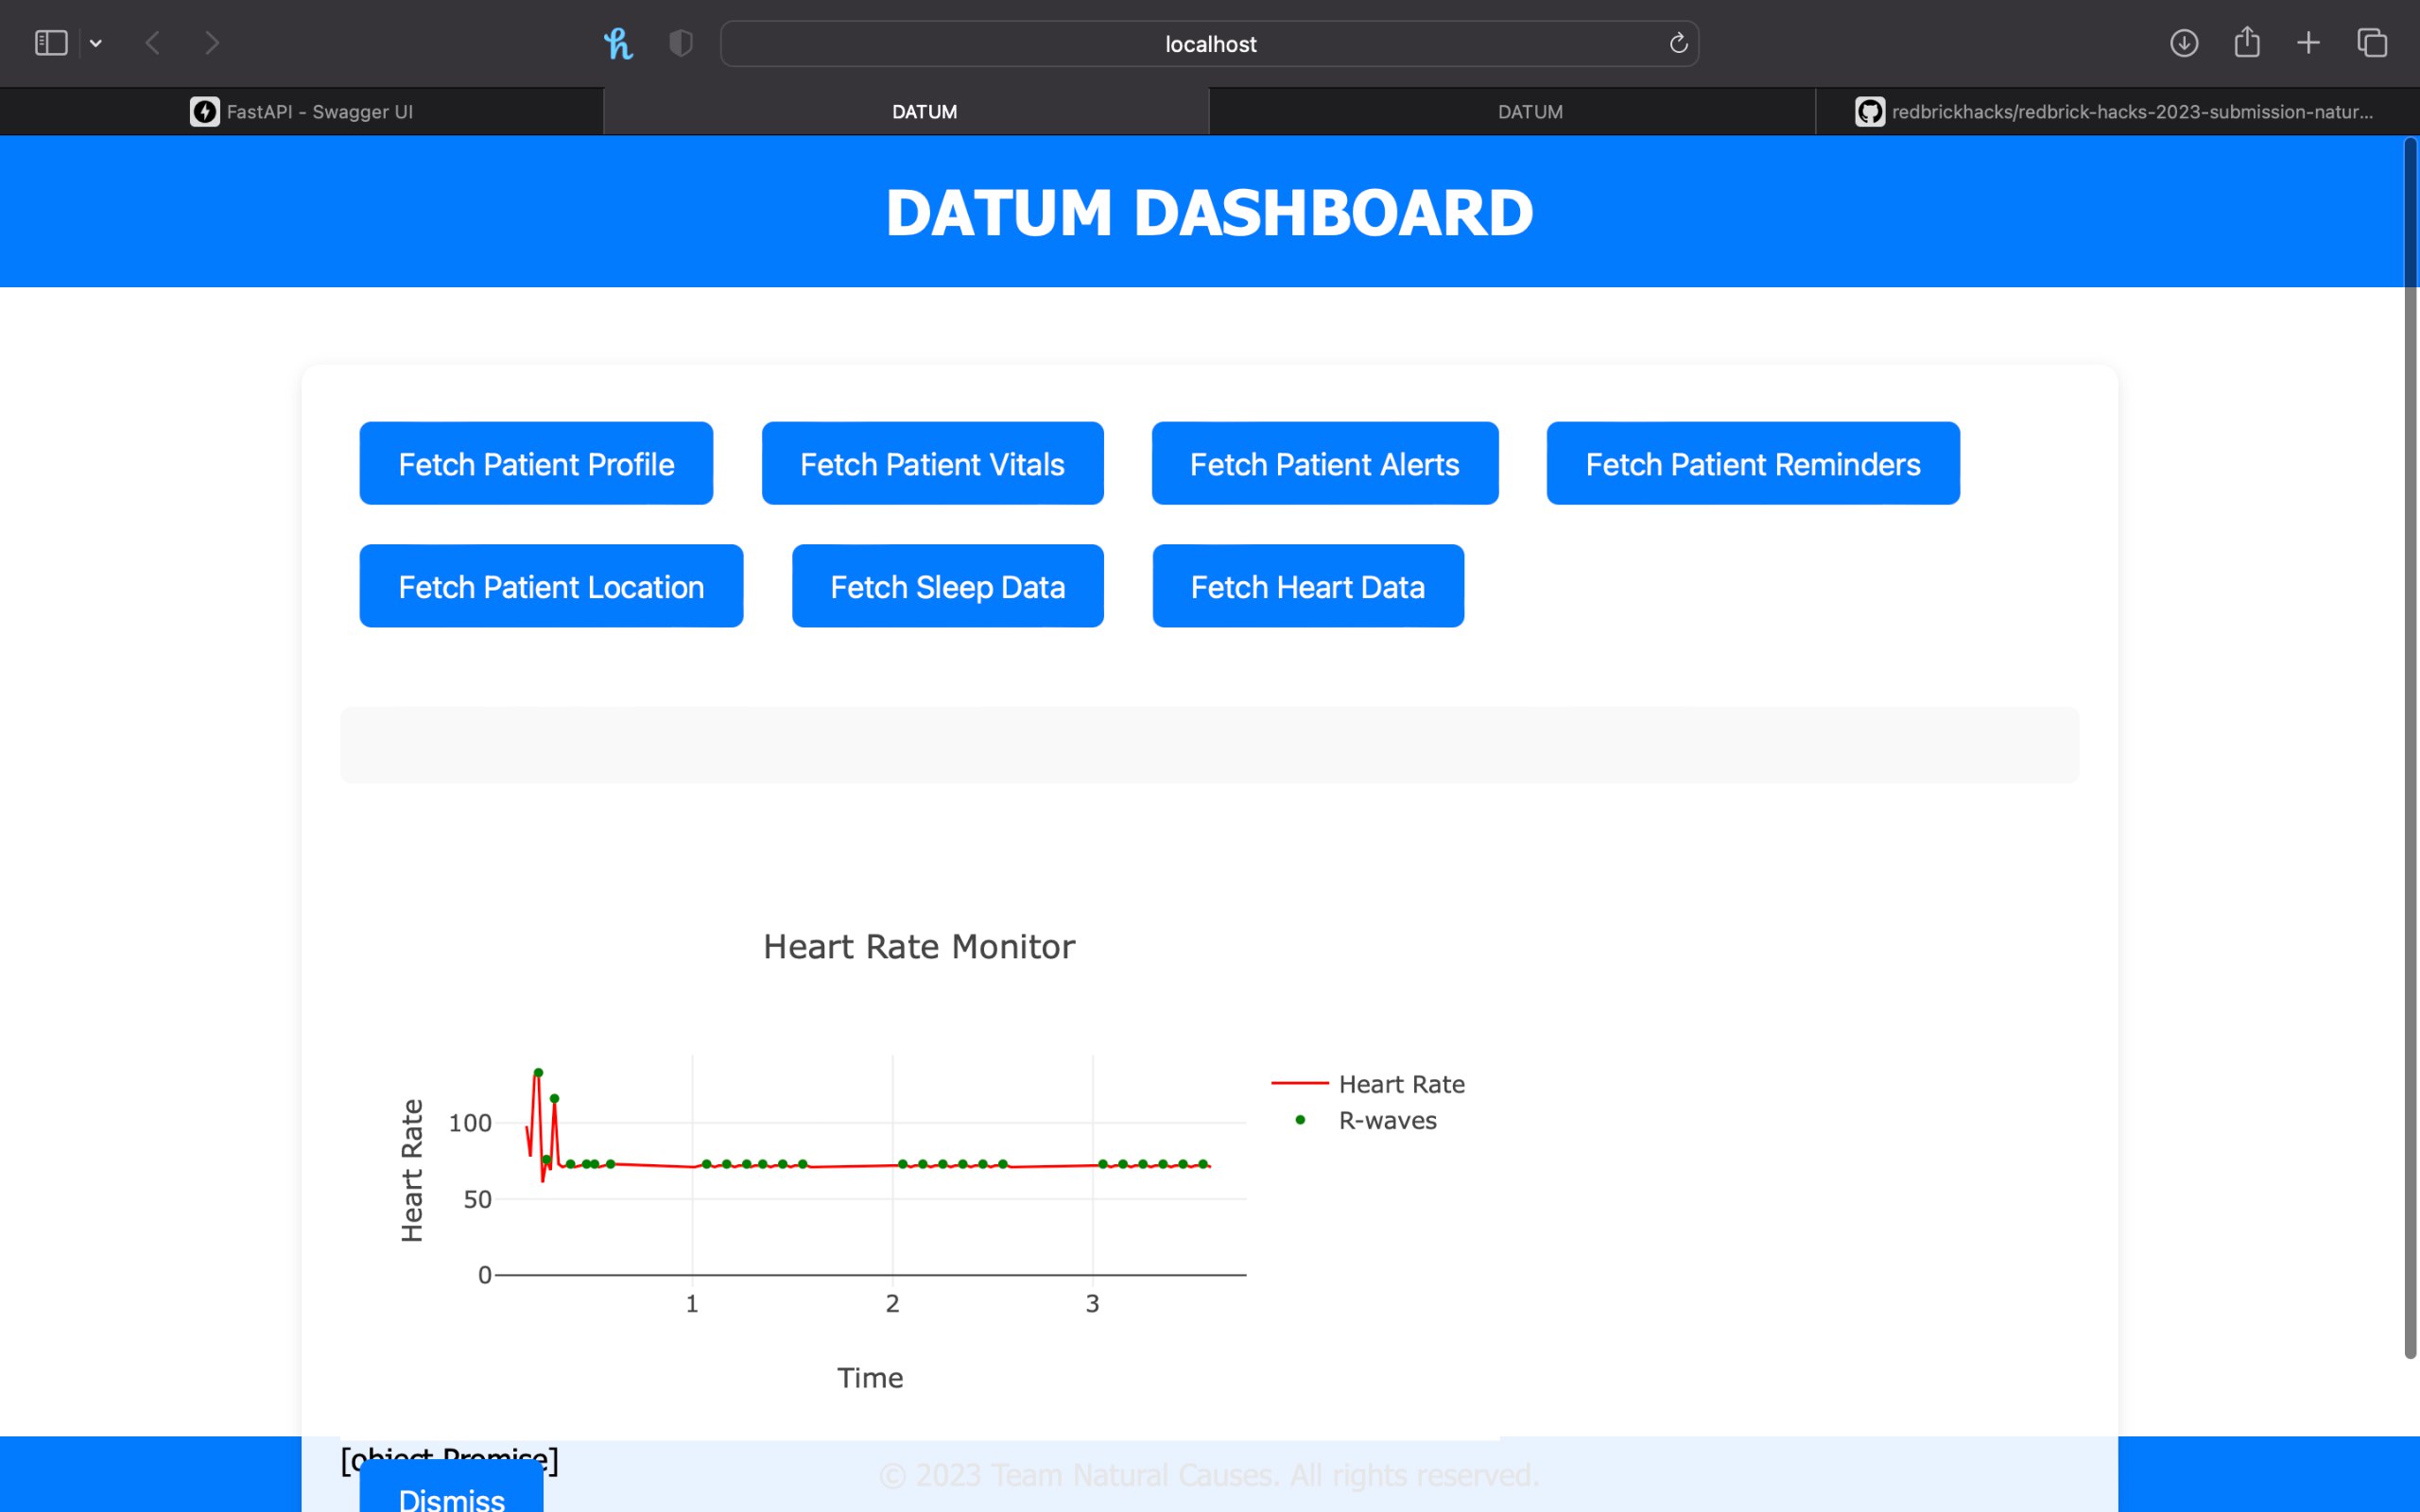Screen dimensions: 2420x1512
Task: Open the downloads icon in toolbar
Action: click(x=2183, y=43)
